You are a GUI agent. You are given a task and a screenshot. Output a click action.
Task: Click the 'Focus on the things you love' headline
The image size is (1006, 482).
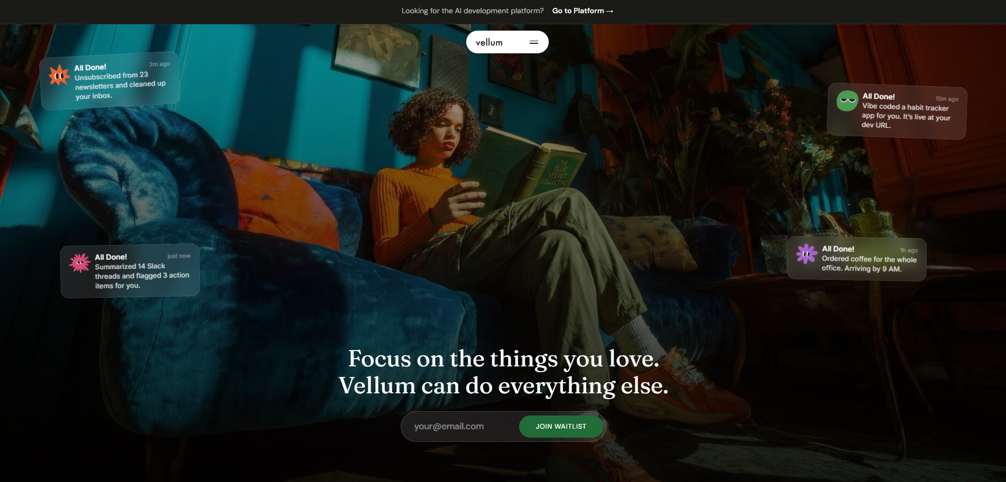pos(503,359)
